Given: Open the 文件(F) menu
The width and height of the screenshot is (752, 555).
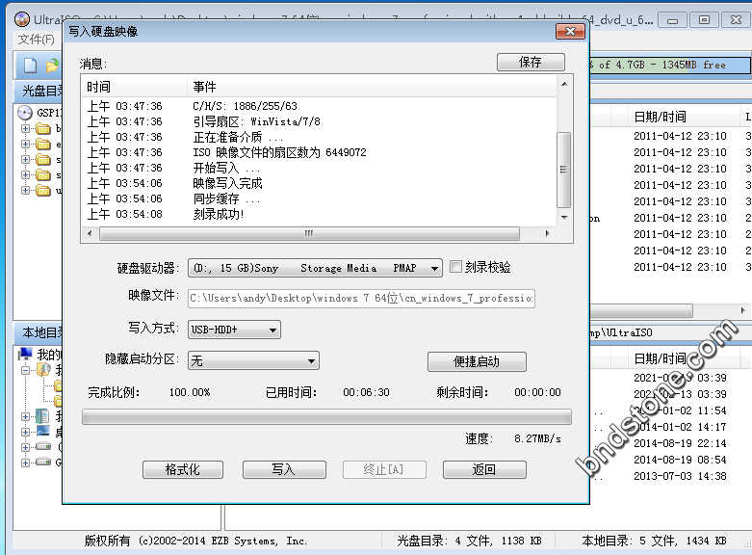Looking at the screenshot, I should (x=36, y=39).
